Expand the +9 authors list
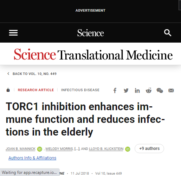 [x=149, y=149]
